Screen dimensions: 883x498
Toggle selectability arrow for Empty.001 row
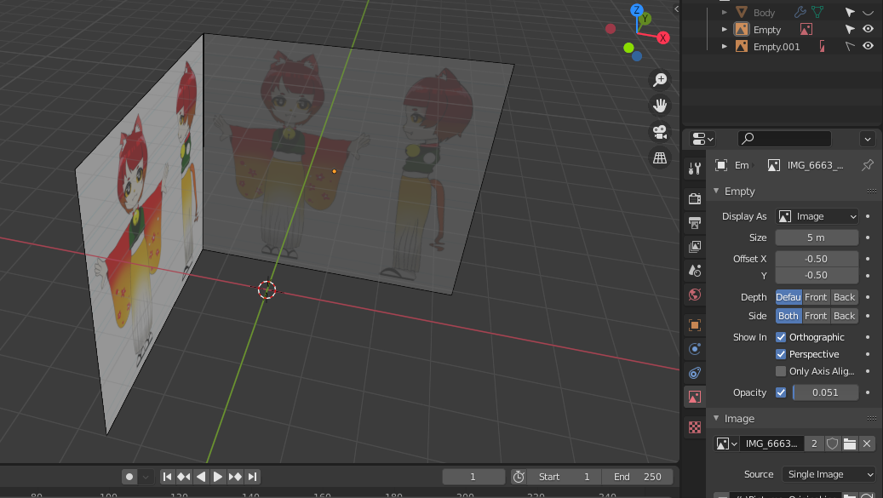[x=850, y=46]
